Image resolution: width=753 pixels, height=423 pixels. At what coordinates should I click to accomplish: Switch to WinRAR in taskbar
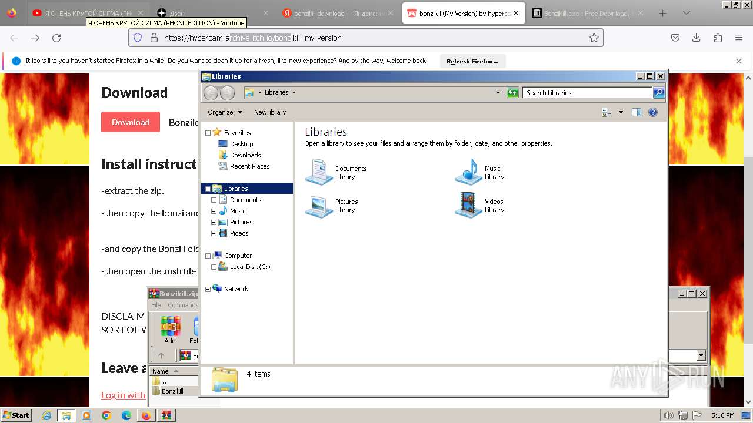click(x=166, y=415)
